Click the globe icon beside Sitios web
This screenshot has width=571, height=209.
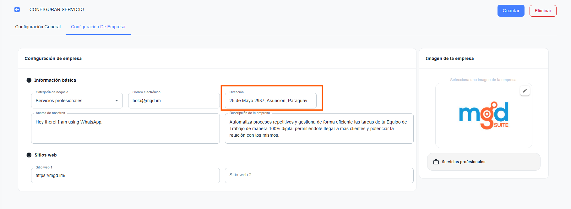pyautogui.click(x=29, y=155)
